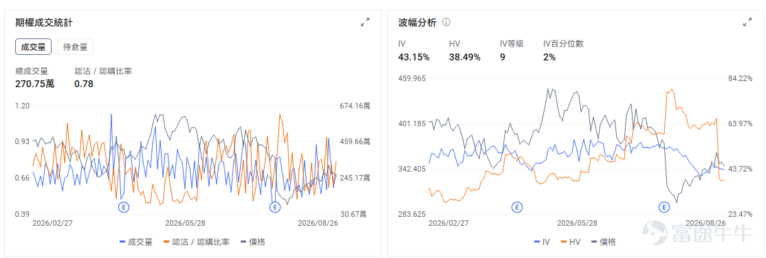Select the 成交量 tab
The height and width of the screenshot is (258, 766).
click(33, 47)
